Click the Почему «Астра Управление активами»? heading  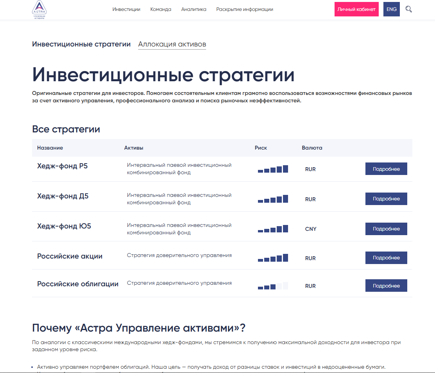pos(139,328)
